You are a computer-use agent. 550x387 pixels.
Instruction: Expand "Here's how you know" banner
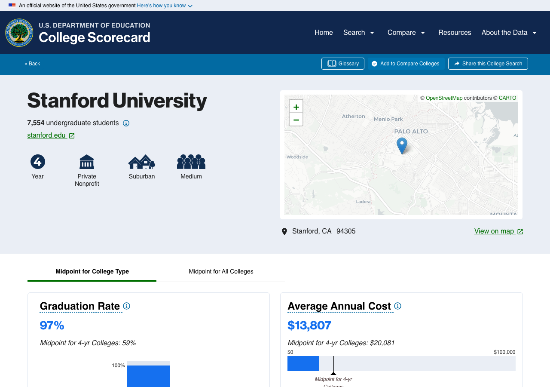tap(164, 6)
